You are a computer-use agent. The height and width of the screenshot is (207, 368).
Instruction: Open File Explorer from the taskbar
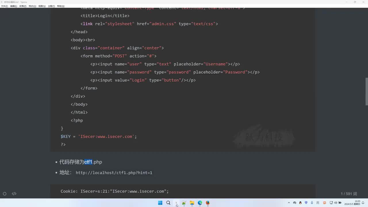coord(192,203)
